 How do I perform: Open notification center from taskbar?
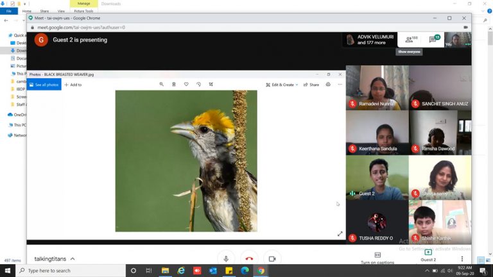tap(483, 271)
